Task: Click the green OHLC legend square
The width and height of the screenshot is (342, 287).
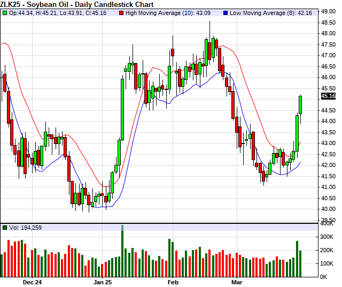Action: pos(5,13)
